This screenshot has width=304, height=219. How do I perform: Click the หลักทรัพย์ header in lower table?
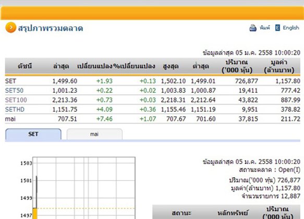click(233, 213)
